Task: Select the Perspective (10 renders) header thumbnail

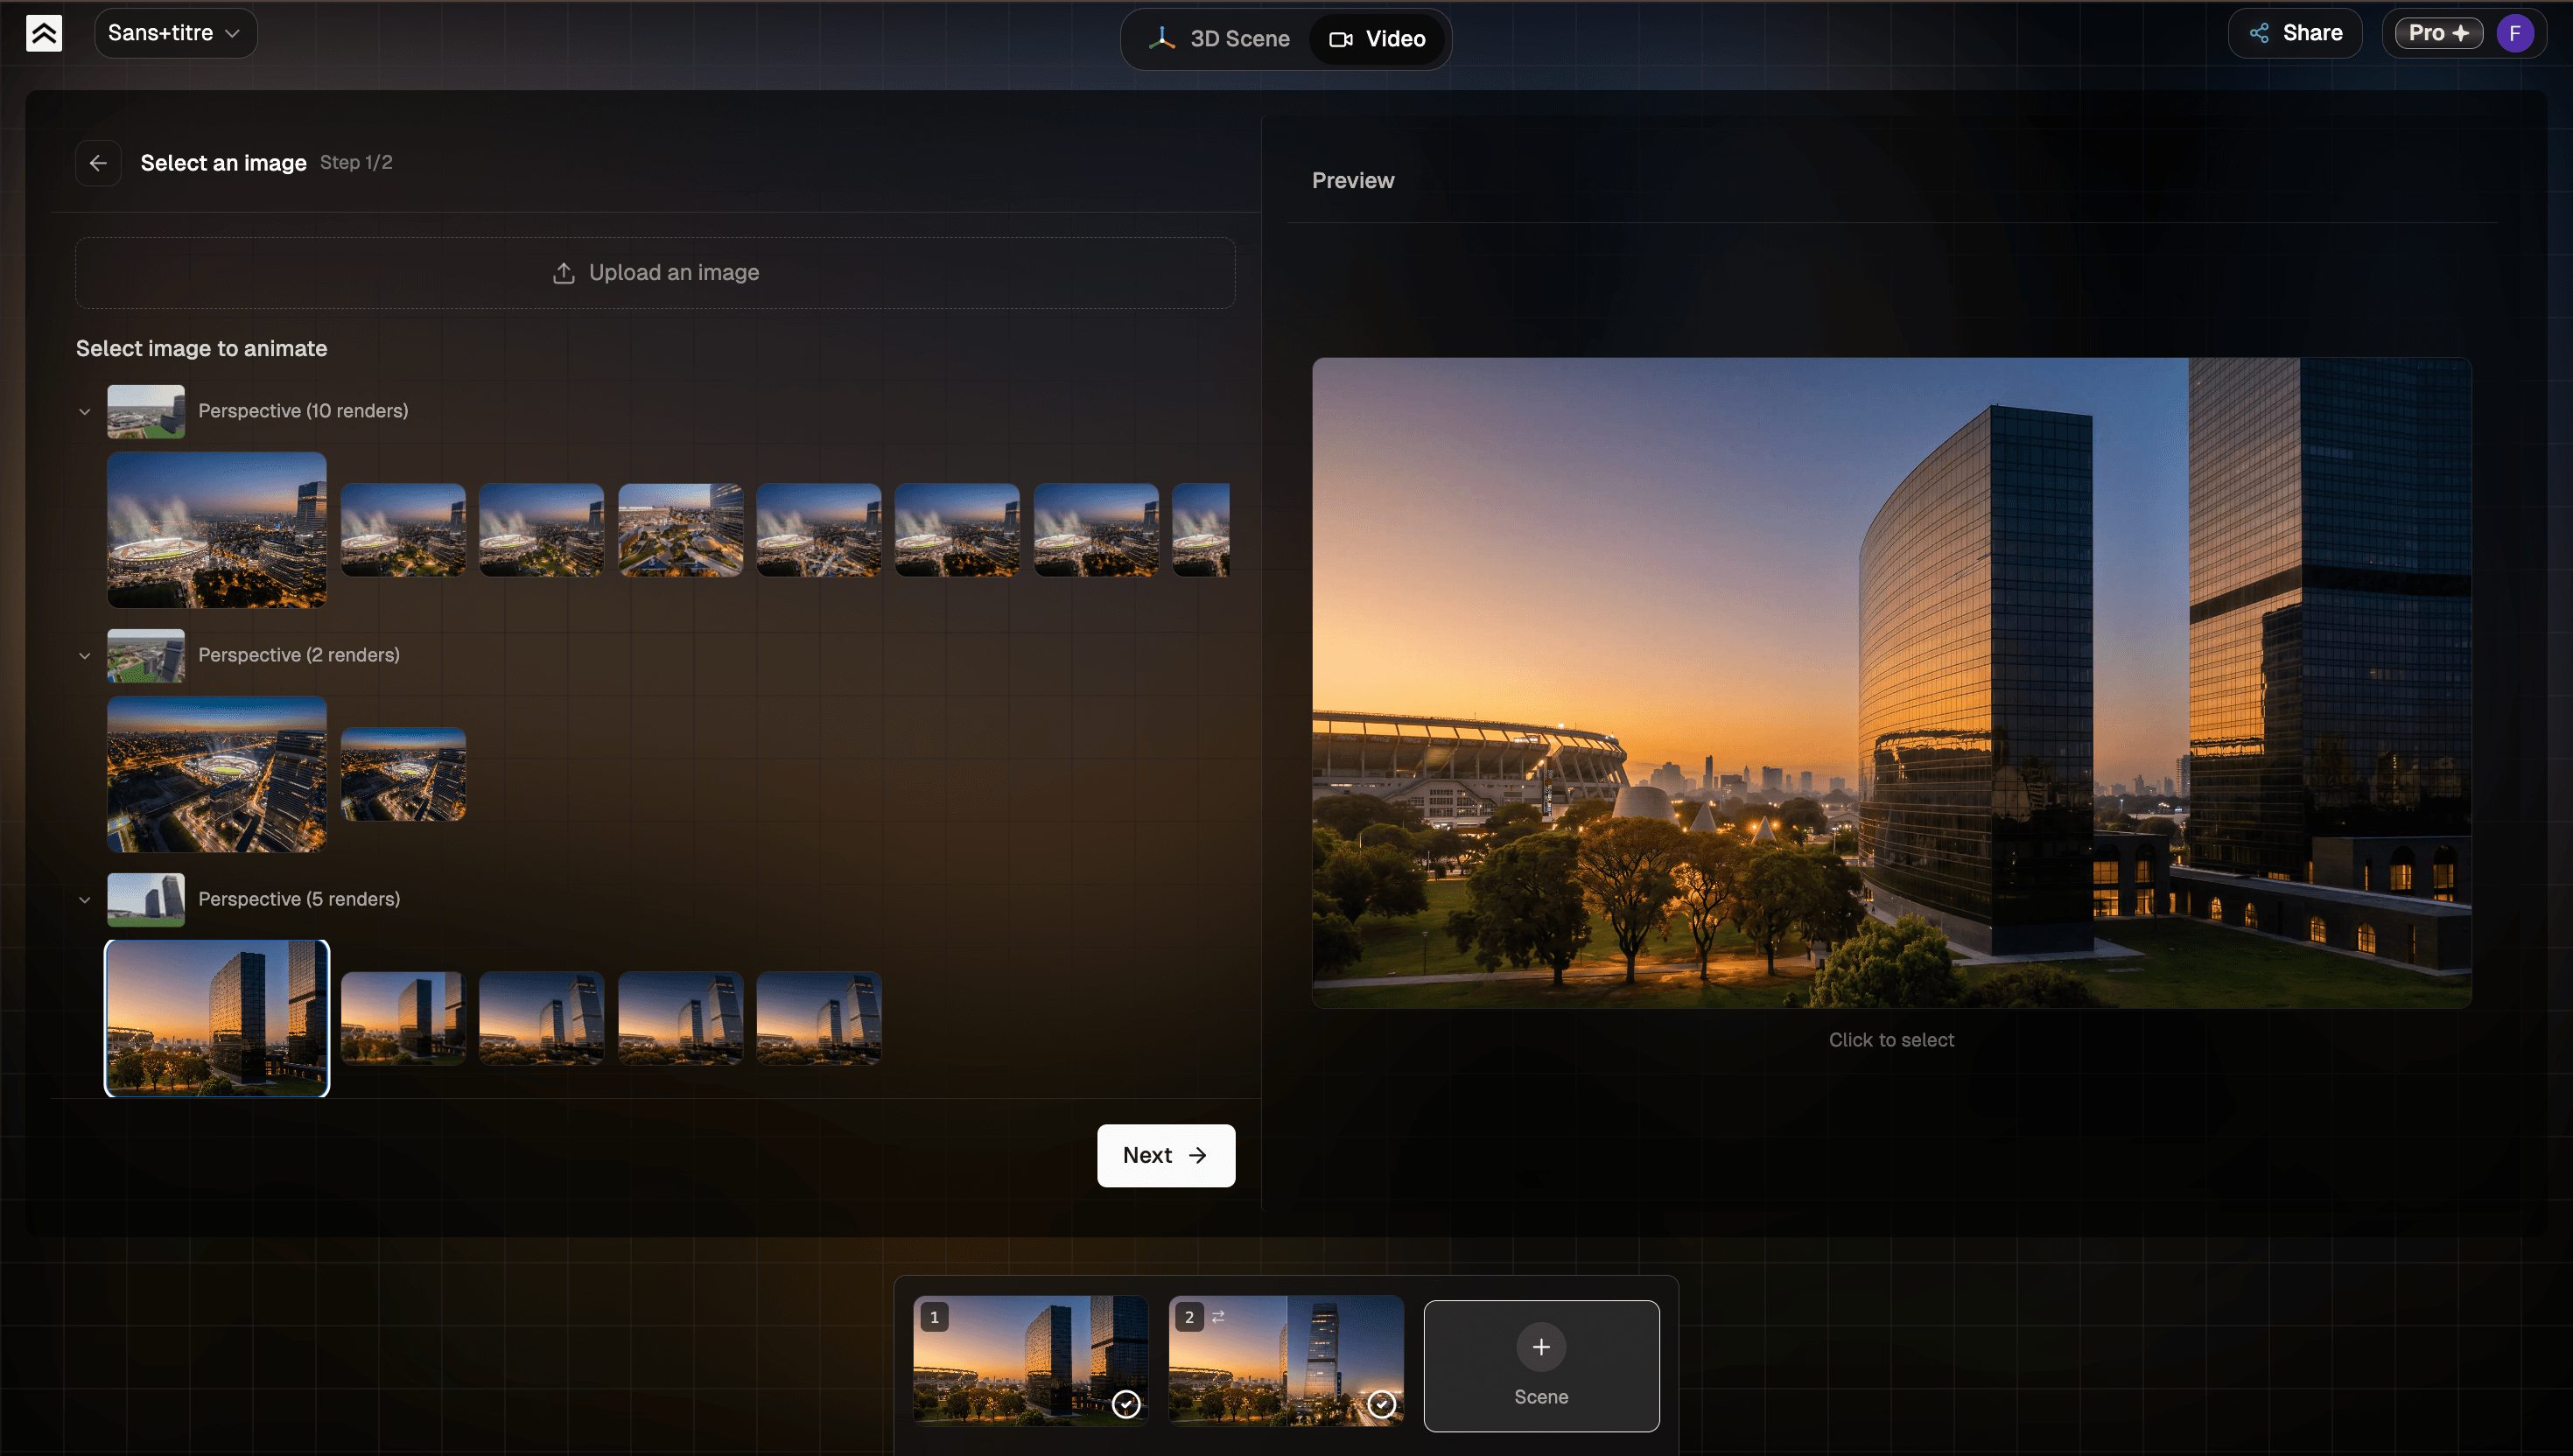Action: click(x=146, y=411)
